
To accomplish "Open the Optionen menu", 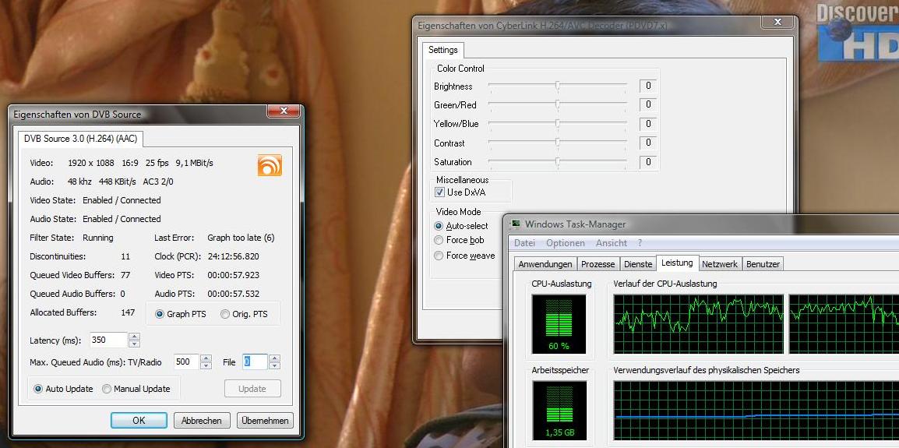I will [565, 243].
